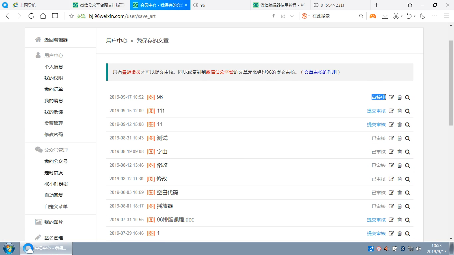Edit the article titled 测试
The width and height of the screenshot is (454, 255).
click(x=392, y=138)
